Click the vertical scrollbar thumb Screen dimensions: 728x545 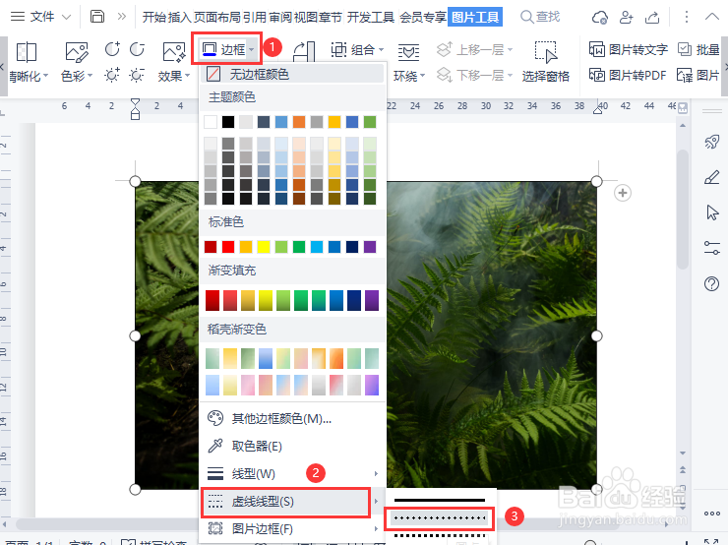[x=683, y=209]
